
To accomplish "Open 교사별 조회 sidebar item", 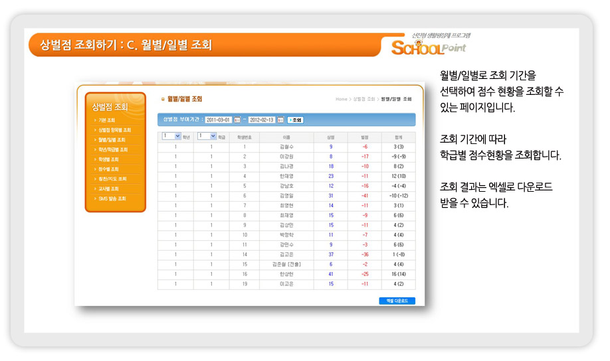I will [108, 189].
